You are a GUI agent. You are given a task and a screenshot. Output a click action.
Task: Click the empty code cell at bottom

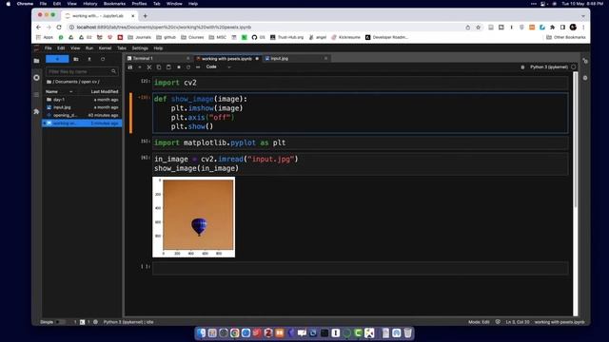point(361,268)
